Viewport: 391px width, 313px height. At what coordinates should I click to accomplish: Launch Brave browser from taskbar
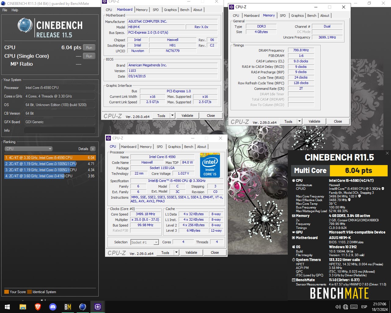38,307
